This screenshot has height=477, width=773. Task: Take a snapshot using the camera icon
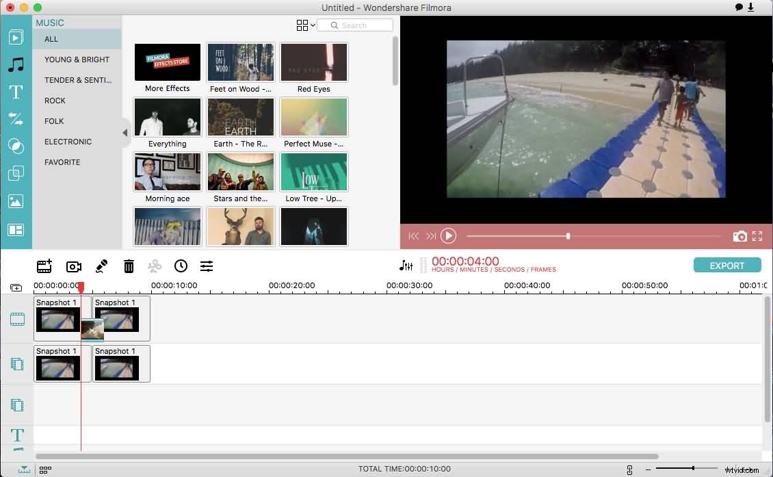[x=740, y=236]
